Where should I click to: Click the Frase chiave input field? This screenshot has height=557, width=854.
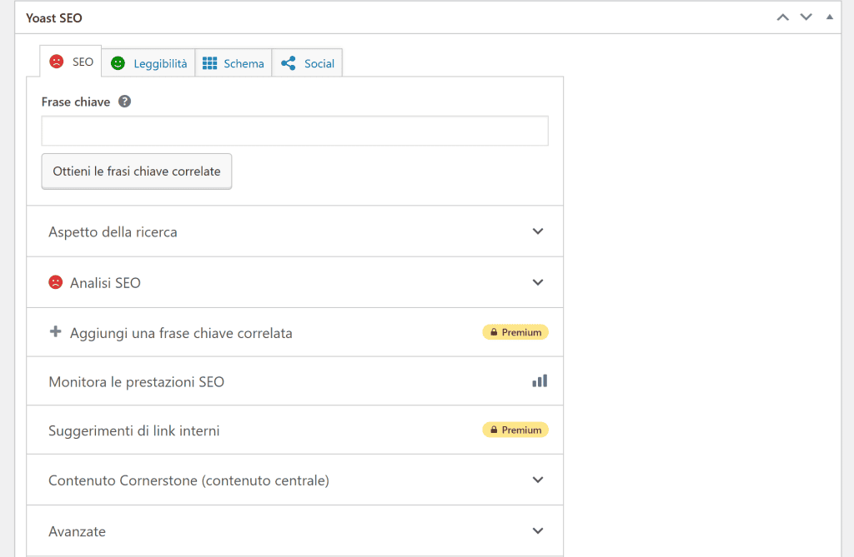click(294, 131)
